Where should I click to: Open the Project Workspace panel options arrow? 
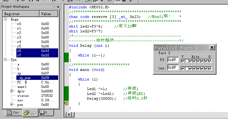(x=54, y=7)
